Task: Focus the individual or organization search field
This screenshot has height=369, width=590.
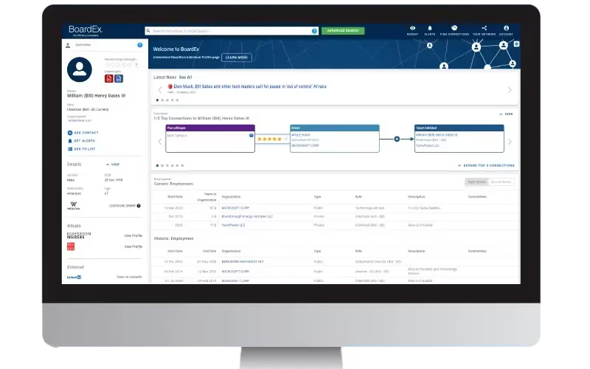Action: point(232,31)
